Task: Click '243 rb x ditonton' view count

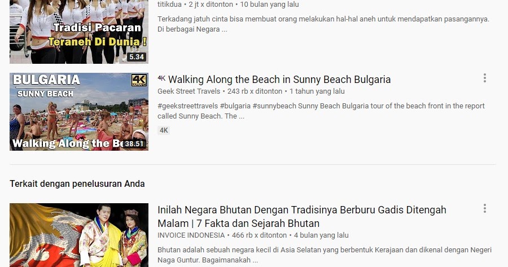Action: (255, 91)
